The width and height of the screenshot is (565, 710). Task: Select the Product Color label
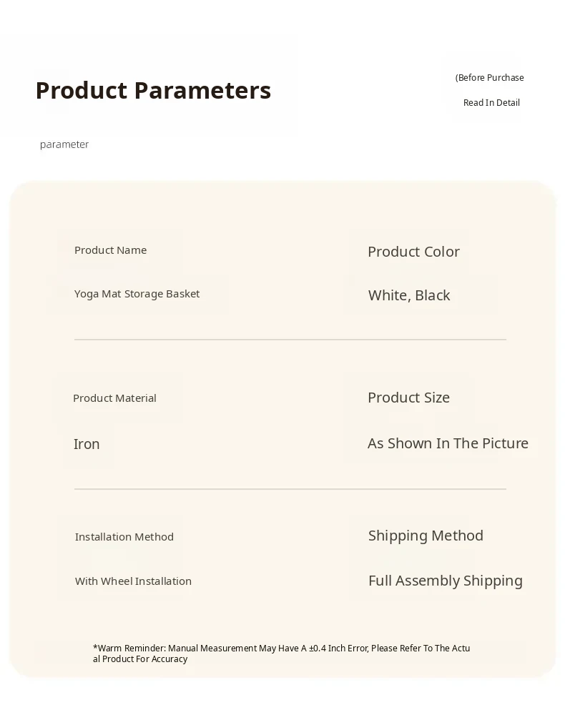[x=413, y=252]
